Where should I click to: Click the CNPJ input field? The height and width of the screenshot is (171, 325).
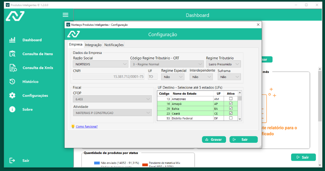109,77
